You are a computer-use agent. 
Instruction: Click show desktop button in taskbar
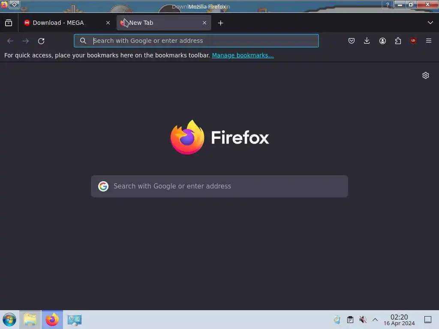click(428, 320)
